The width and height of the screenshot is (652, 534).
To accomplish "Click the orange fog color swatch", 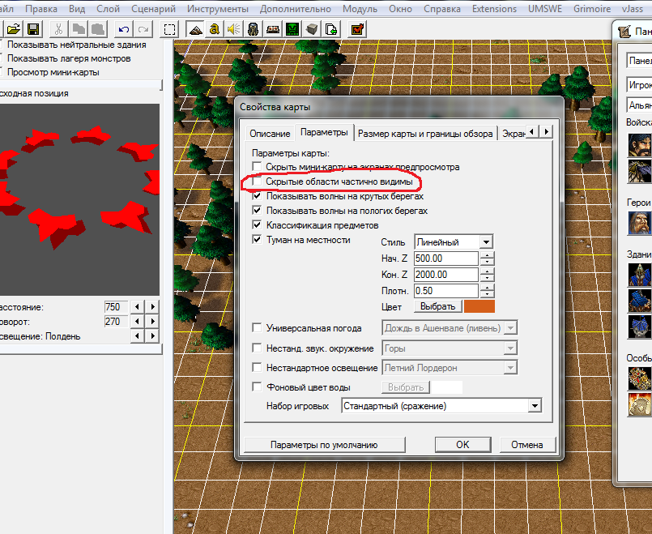I will 479,306.
